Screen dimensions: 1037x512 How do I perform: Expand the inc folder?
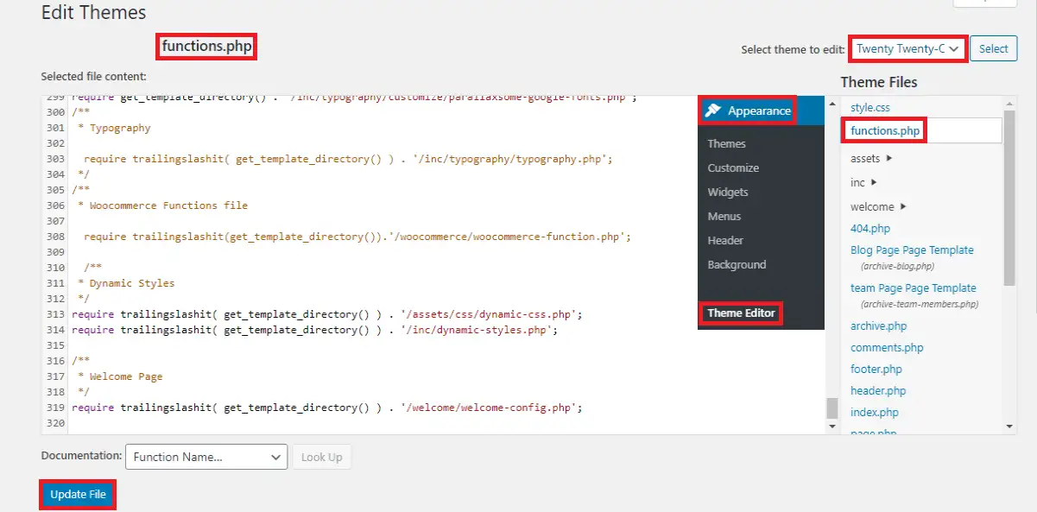click(863, 182)
